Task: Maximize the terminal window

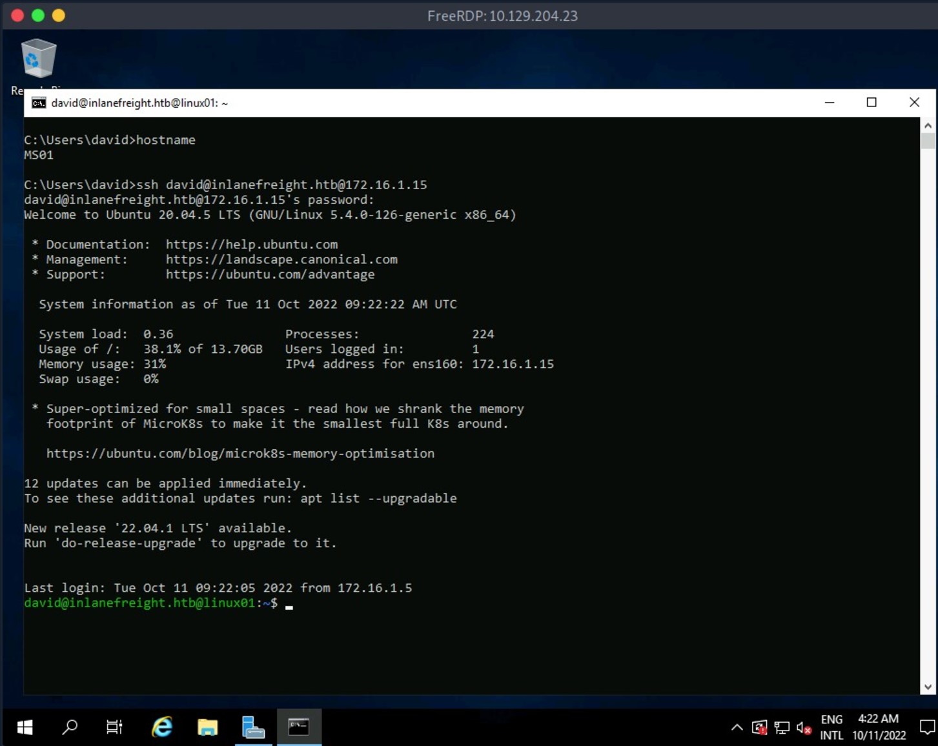Action: point(872,103)
